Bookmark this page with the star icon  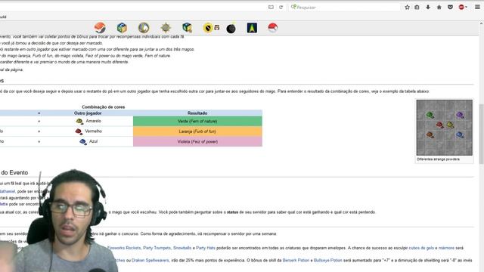click(x=407, y=7)
